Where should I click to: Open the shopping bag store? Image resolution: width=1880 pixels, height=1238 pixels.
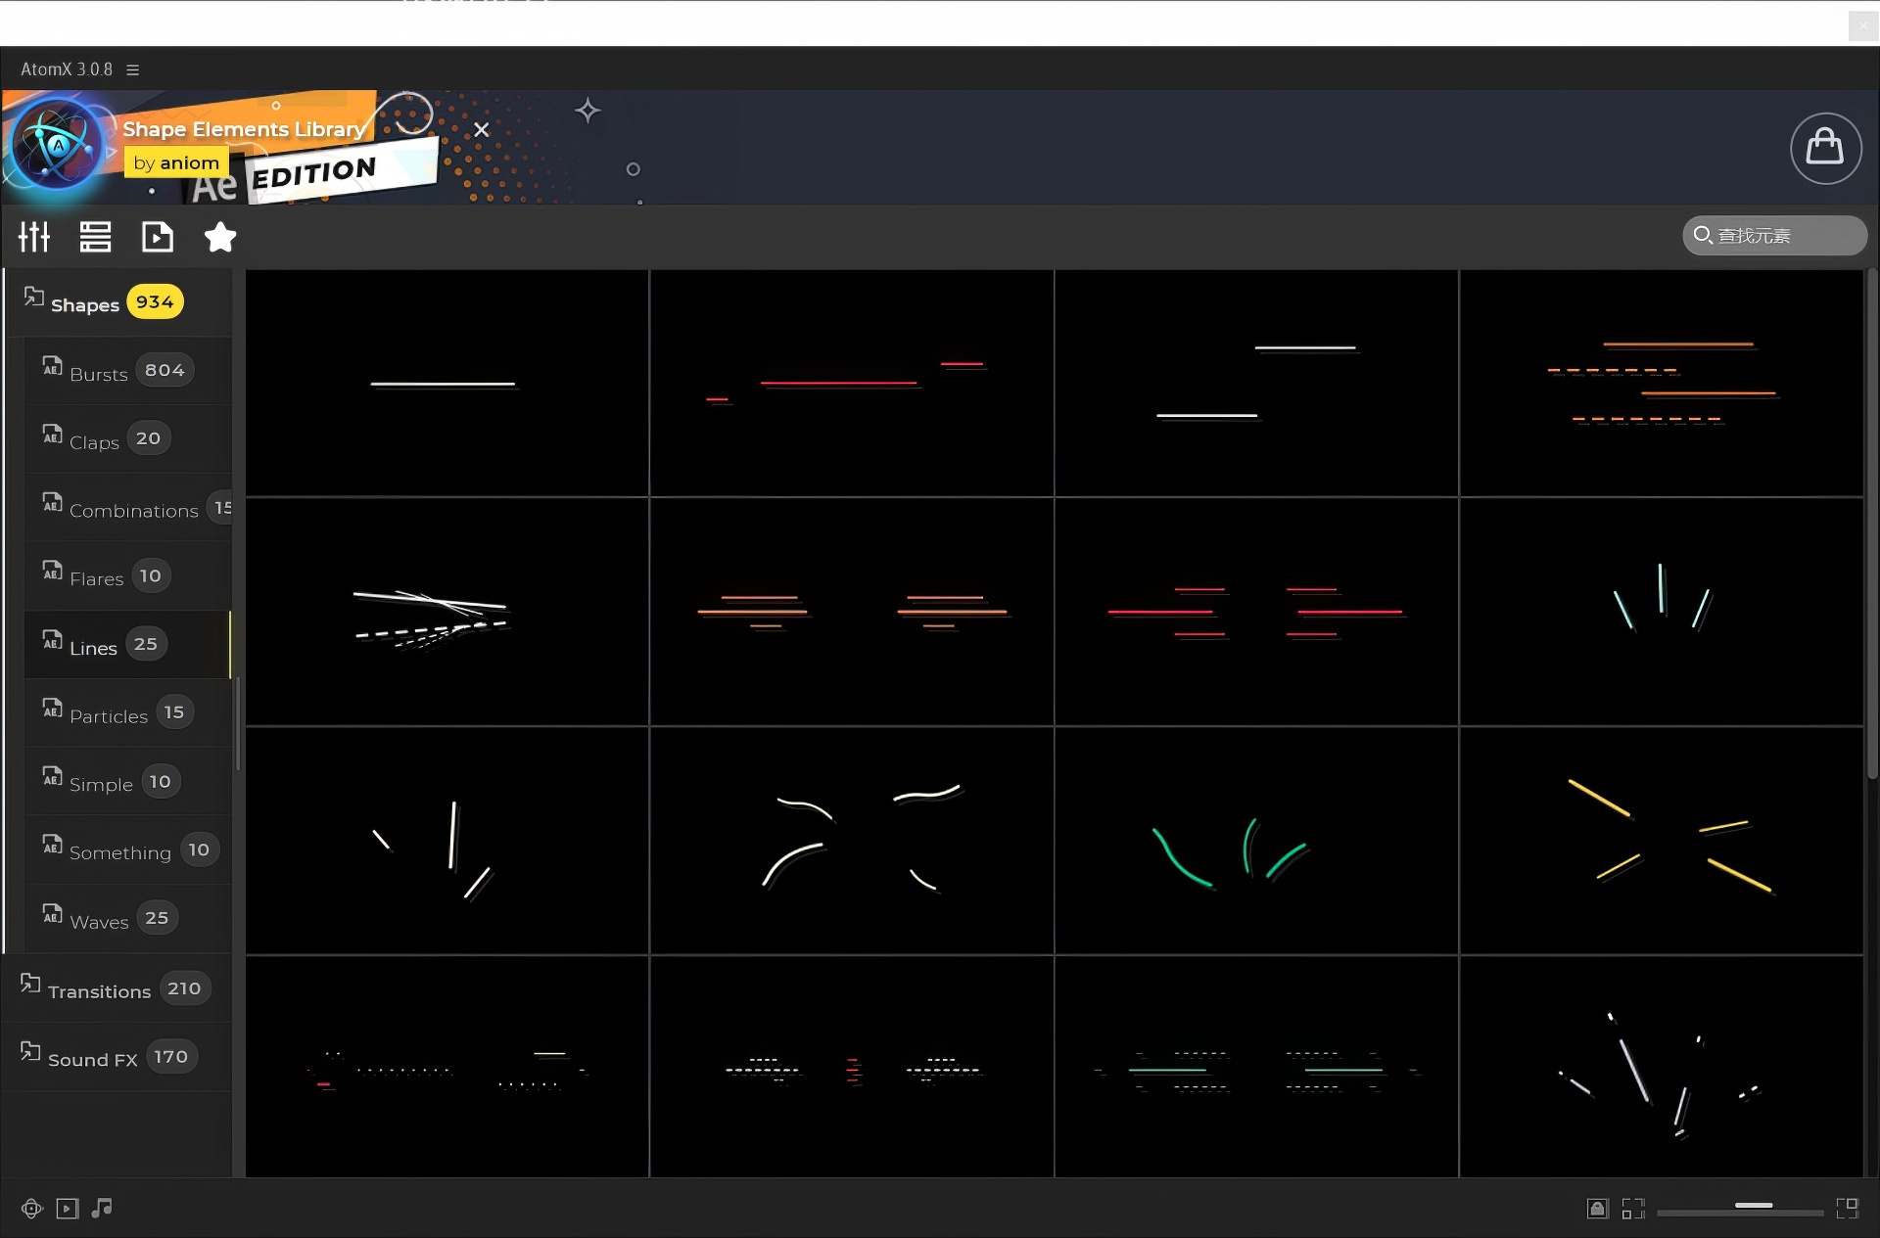[x=1825, y=148]
